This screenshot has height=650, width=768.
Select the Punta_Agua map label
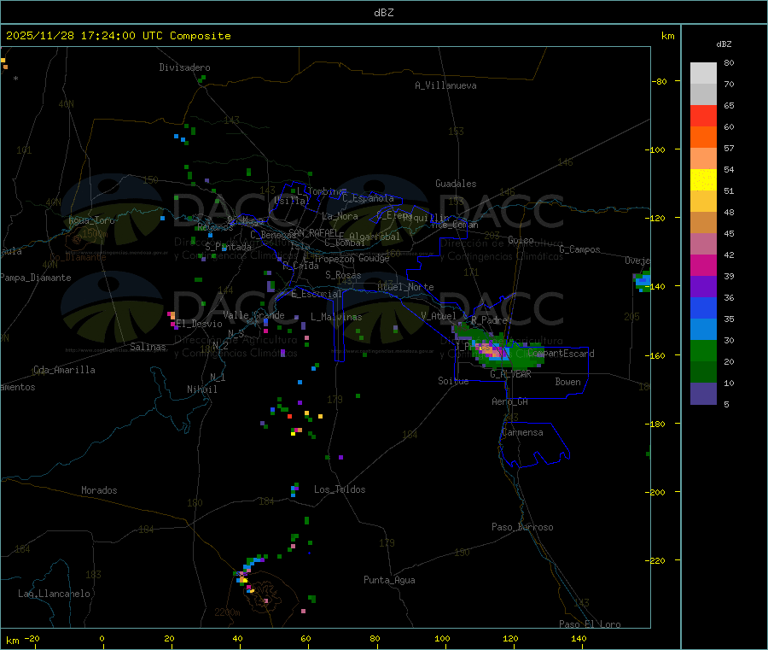pyautogui.click(x=389, y=580)
